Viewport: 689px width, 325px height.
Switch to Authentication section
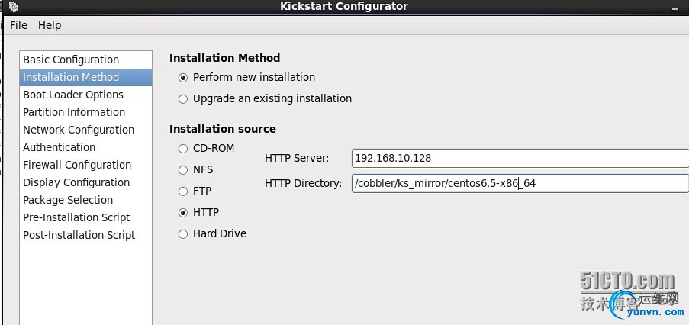click(x=60, y=147)
